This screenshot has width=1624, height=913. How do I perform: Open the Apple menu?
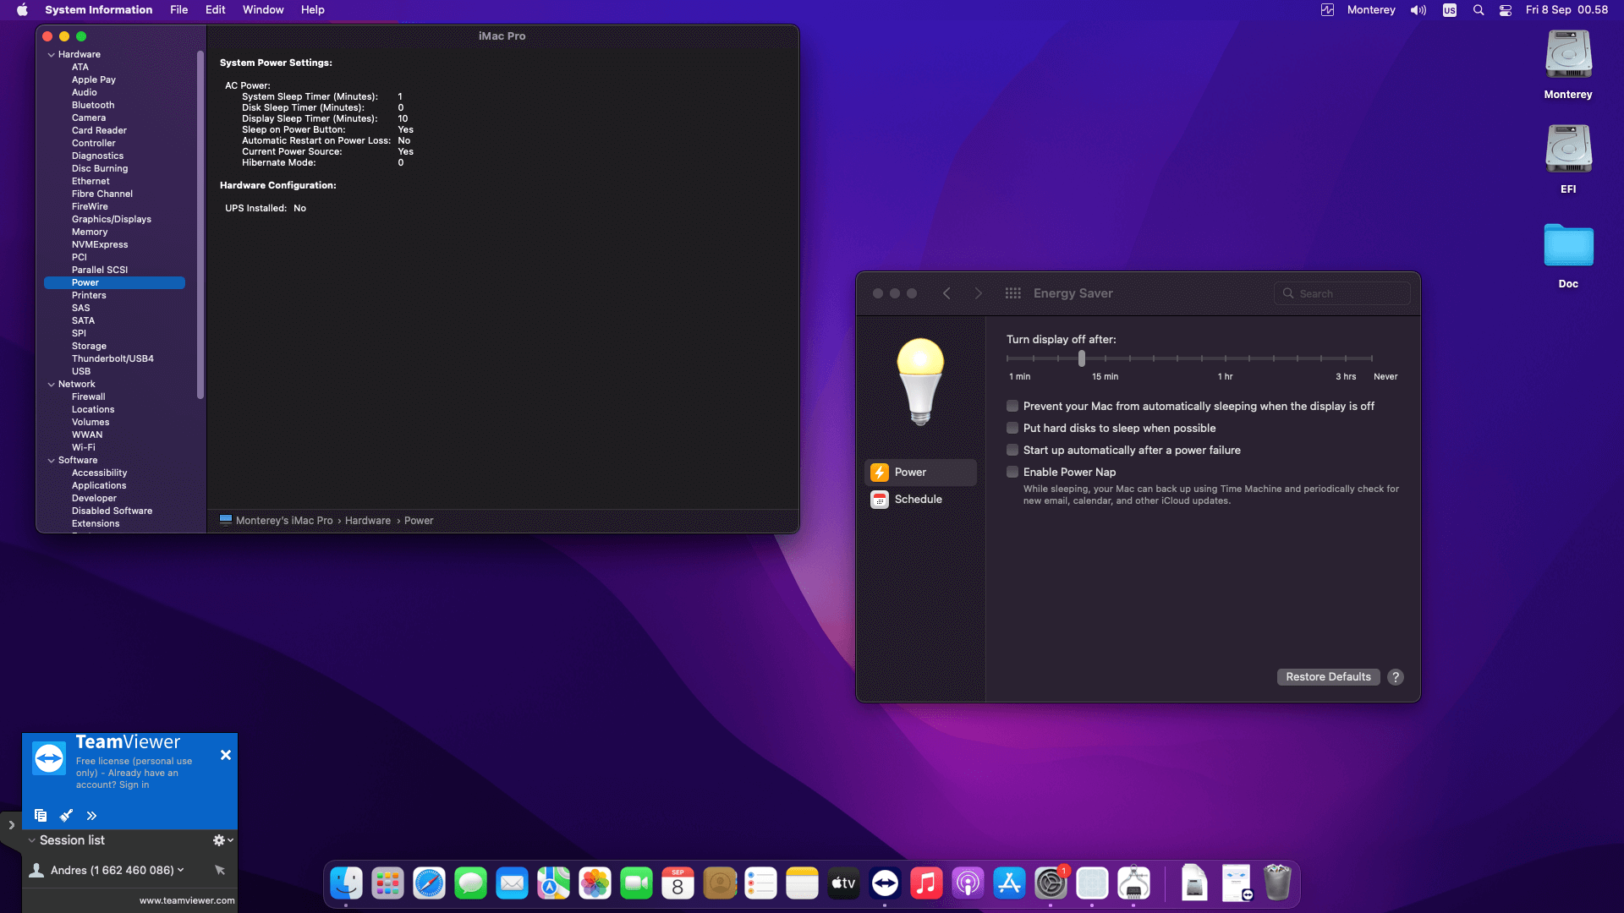click(22, 10)
